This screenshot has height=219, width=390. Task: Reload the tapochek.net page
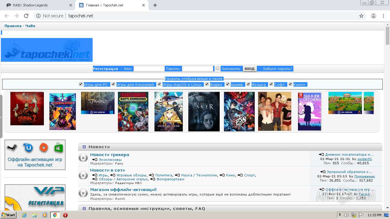point(26,16)
